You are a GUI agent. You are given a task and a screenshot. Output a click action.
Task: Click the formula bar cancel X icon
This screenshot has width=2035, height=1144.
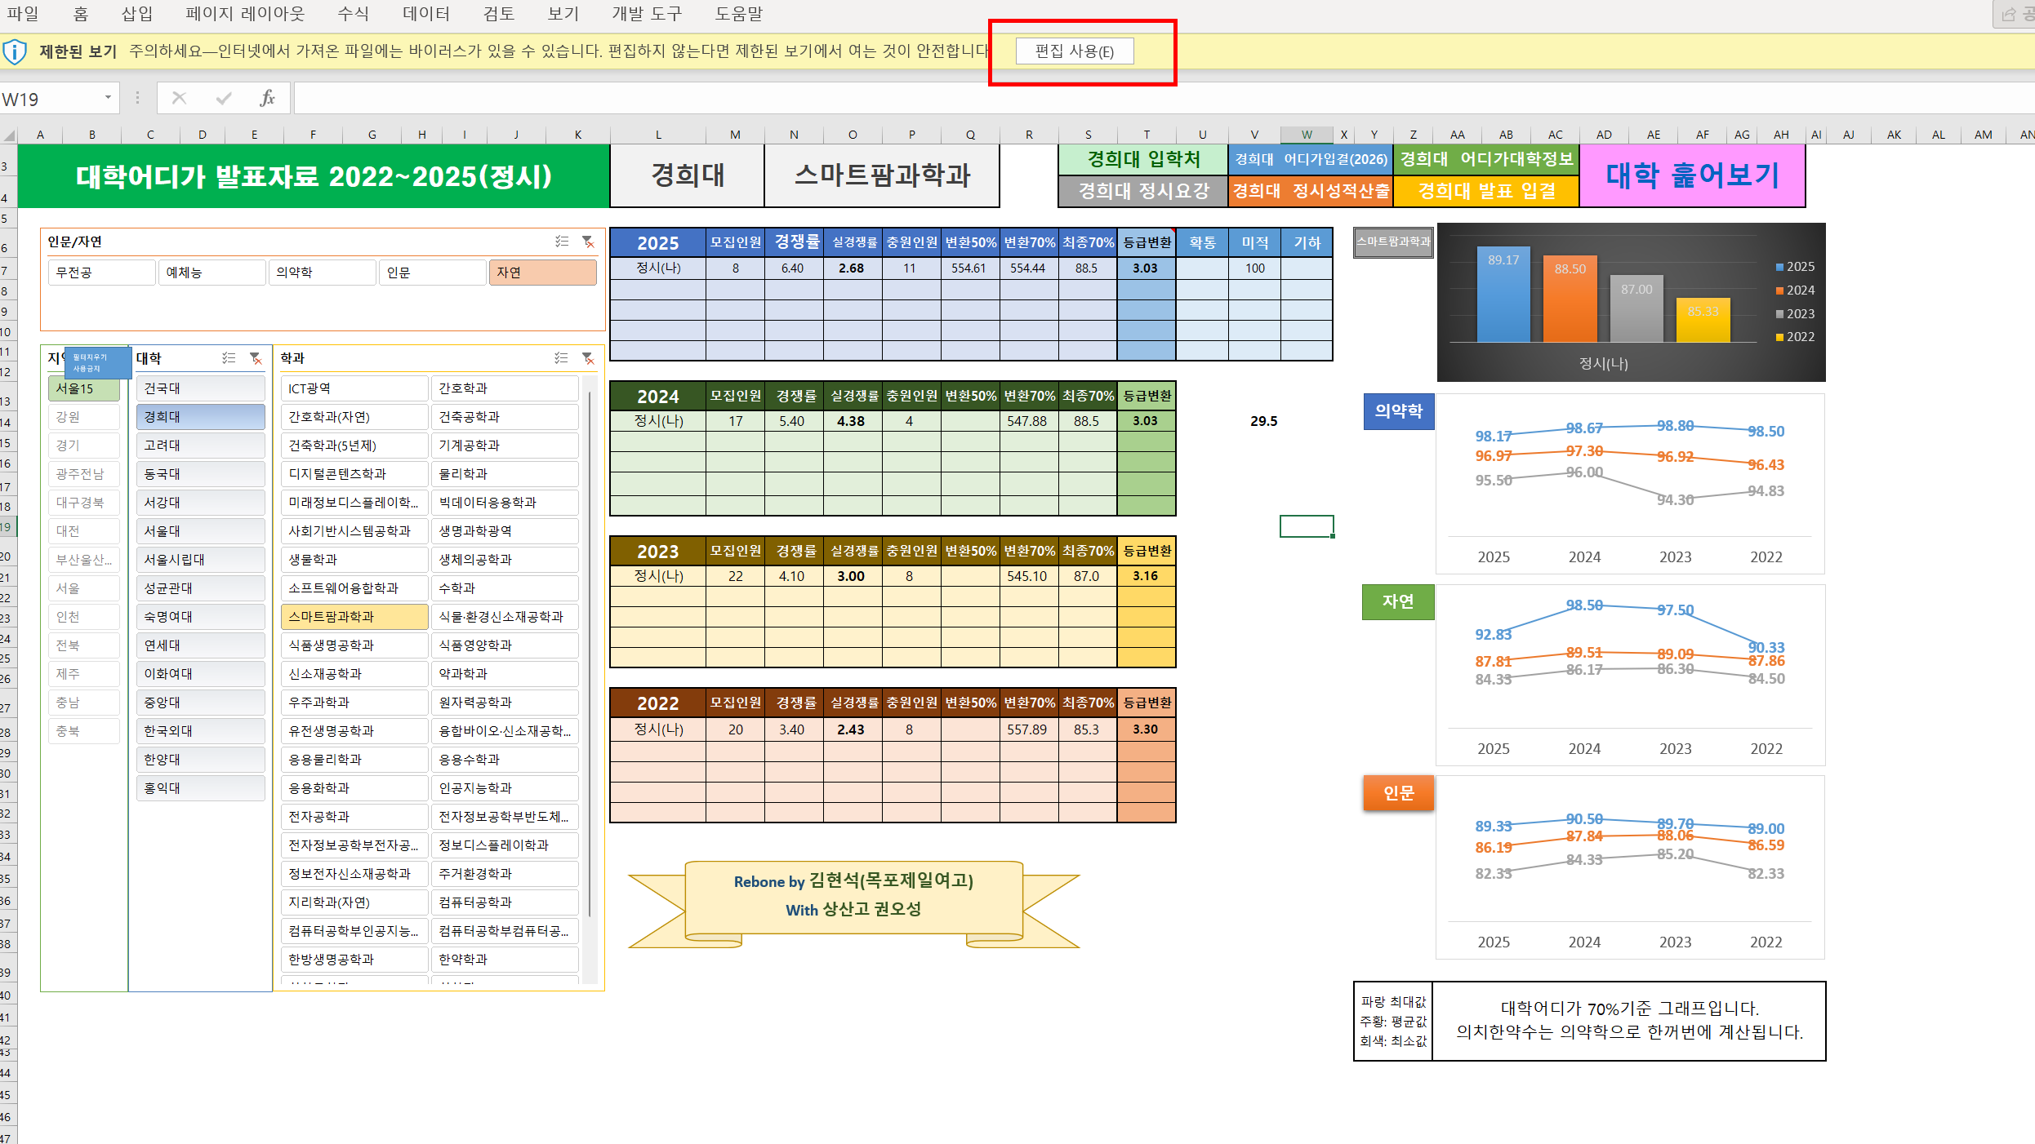coord(179,99)
